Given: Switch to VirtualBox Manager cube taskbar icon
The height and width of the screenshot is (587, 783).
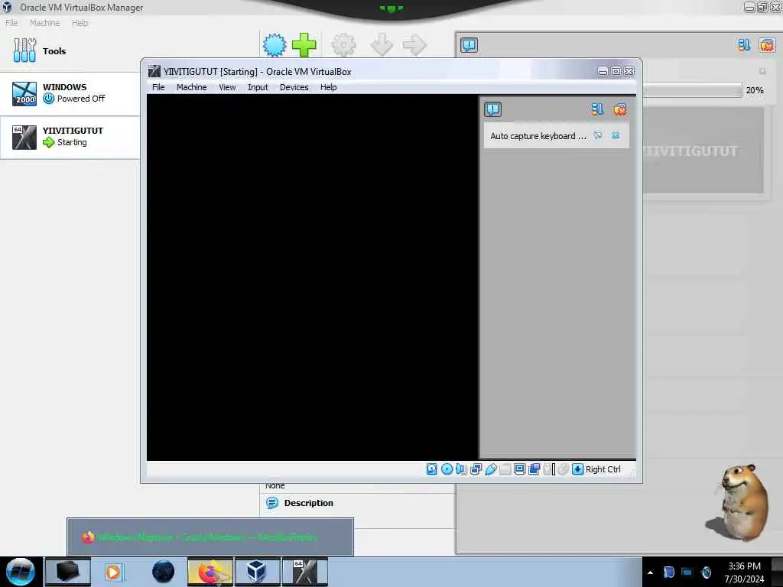Looking at the screenshot, I should point(257,572).
